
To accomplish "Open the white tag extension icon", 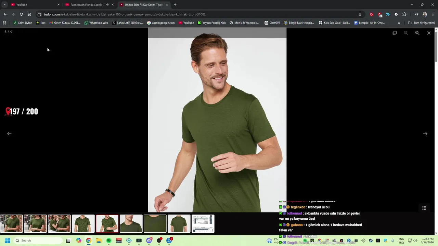I will 396,14.
